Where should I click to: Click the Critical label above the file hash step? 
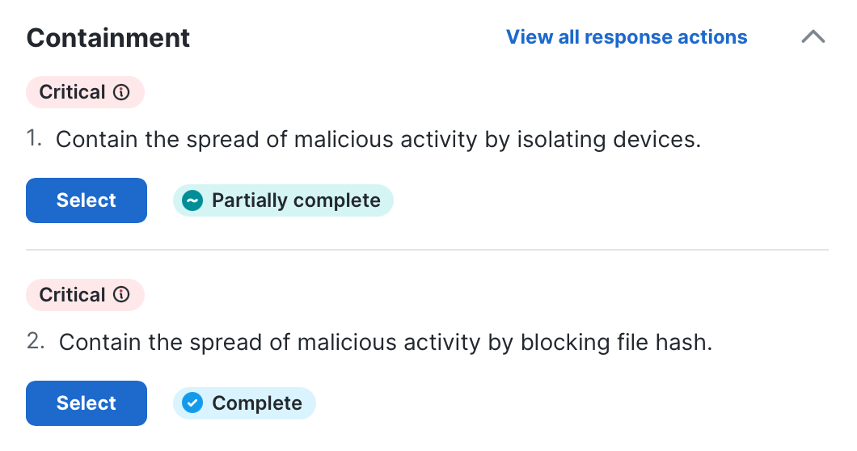(x=72, y=295)
